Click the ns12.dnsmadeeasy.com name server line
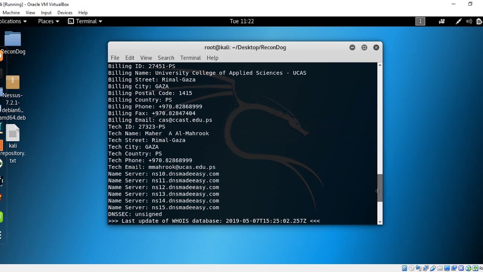The width and height of the screenshot is (483, 272). (164, 187)
